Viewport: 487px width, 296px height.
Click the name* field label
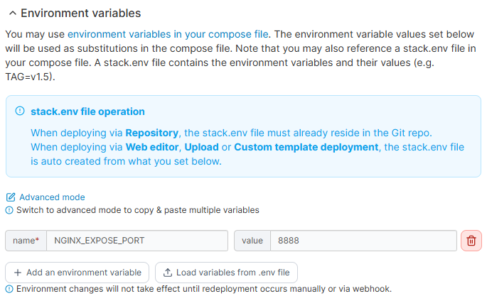26,241
